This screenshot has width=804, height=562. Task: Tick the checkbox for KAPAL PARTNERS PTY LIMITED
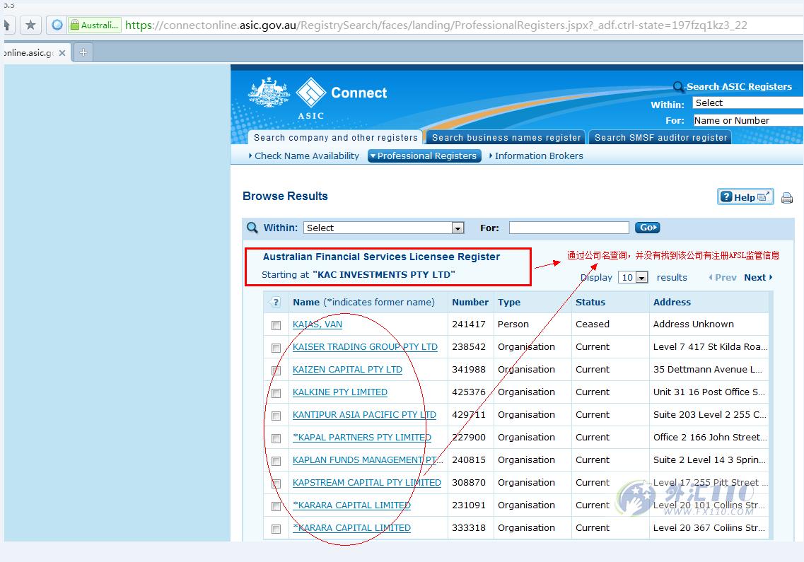point(276,438)
